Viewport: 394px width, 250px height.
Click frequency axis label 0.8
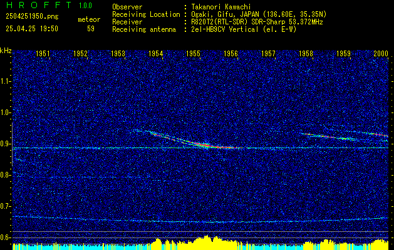pos(6,175)
